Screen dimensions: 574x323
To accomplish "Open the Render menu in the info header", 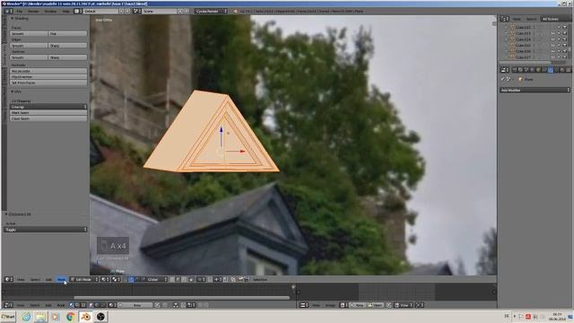I will coord(33,12).
